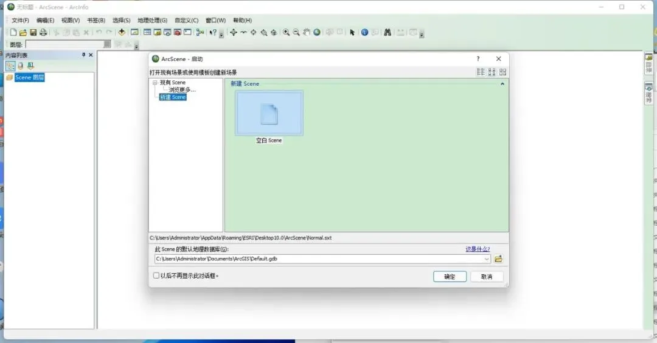Select the Center on Target tool
The image size is (657, 343).
pos(254,32)
